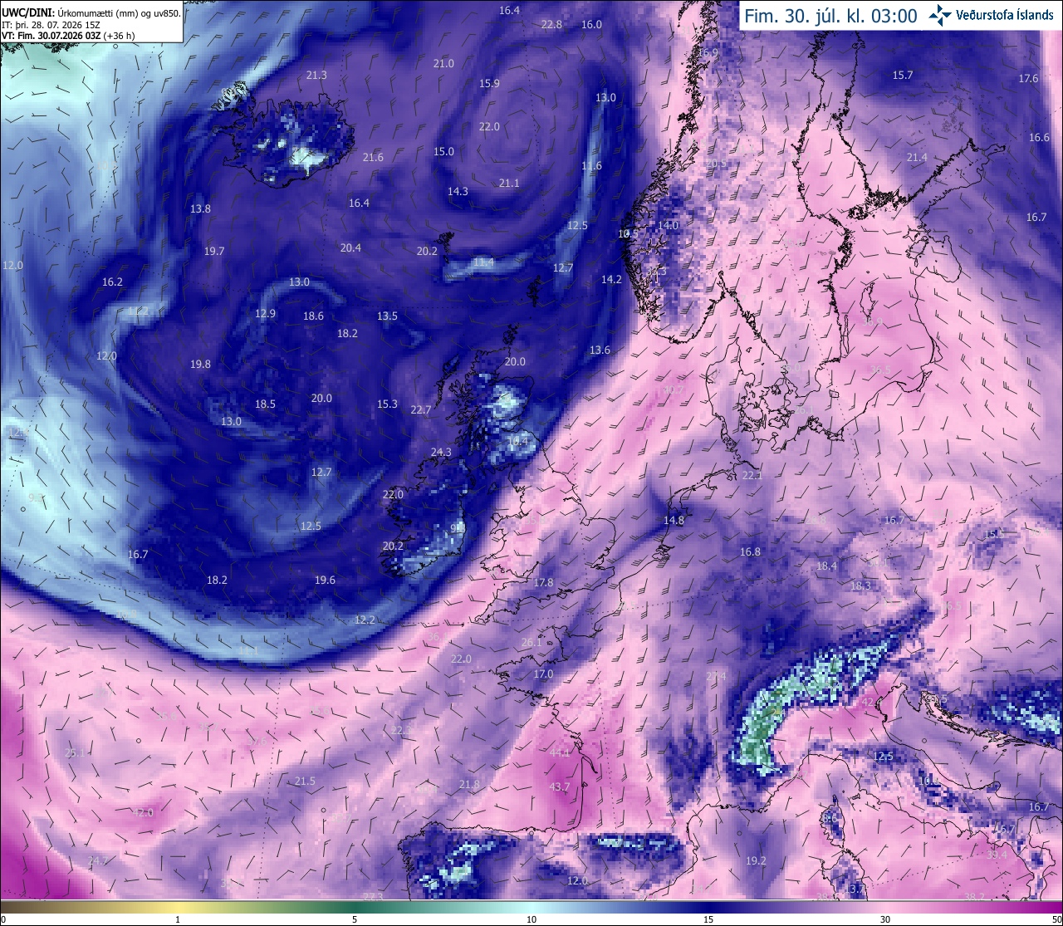Screen dimensions: 1063x926
Task: Click the 10 mark on the color scale
Action: [531, 919]
